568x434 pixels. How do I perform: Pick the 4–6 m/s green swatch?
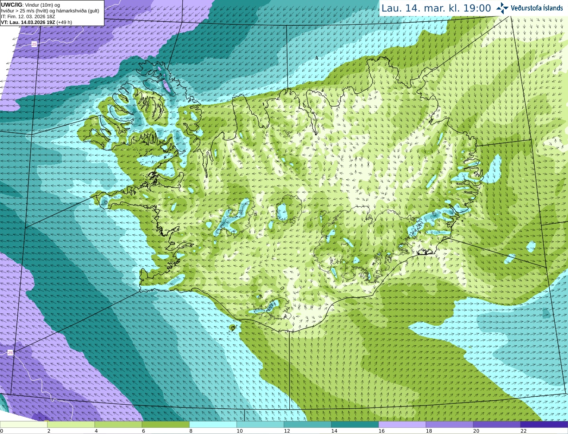(118, 424)
